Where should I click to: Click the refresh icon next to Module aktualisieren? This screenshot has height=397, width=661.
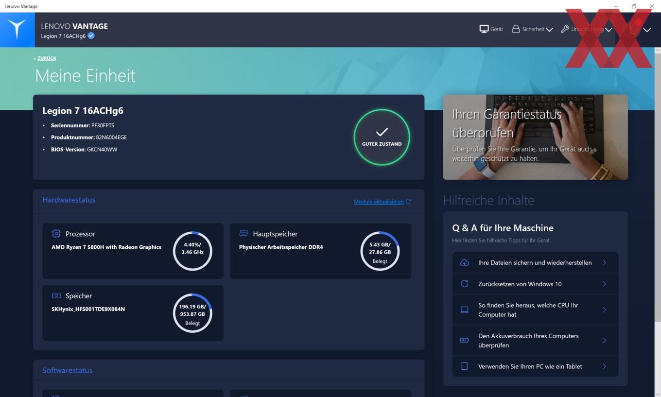(409, 201)
